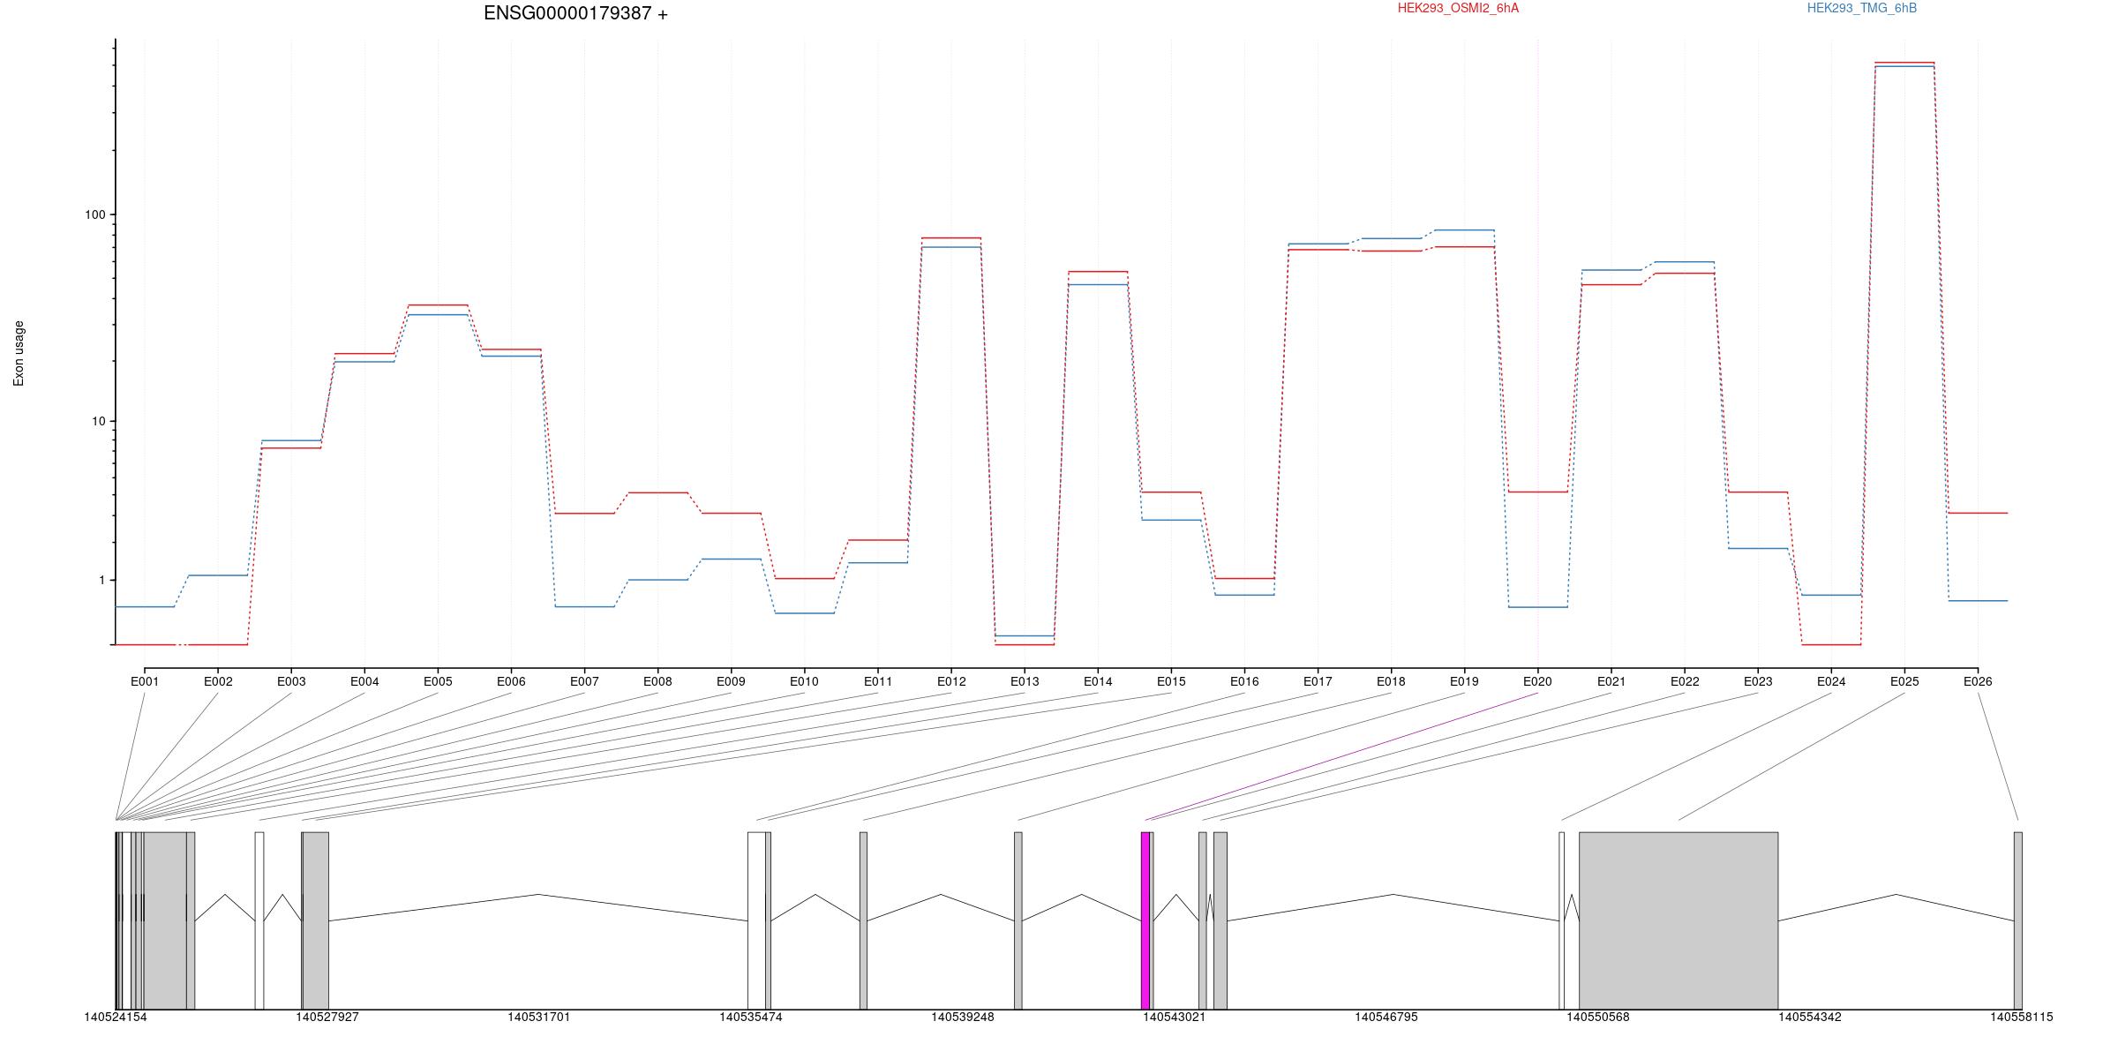Click genomic coordinate 140550568
Viewport: 2118px width, 1059px height.
tap(1598, 1017)
